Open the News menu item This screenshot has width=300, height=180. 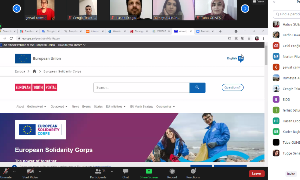click(x=75, y=106)
